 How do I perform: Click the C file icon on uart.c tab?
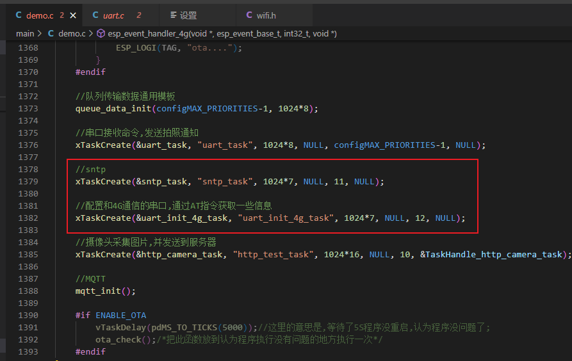pyautogui.click(x=95, y=15)
